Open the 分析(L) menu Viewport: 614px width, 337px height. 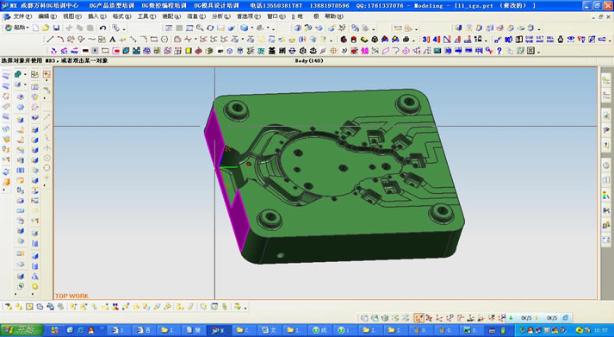[221, 16]
